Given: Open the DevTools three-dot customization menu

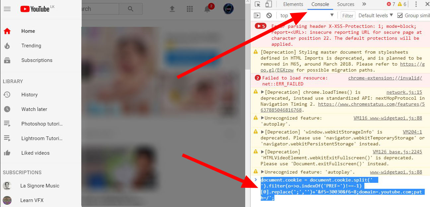Looking at the screenshot, I should click(x=416, y=4).
